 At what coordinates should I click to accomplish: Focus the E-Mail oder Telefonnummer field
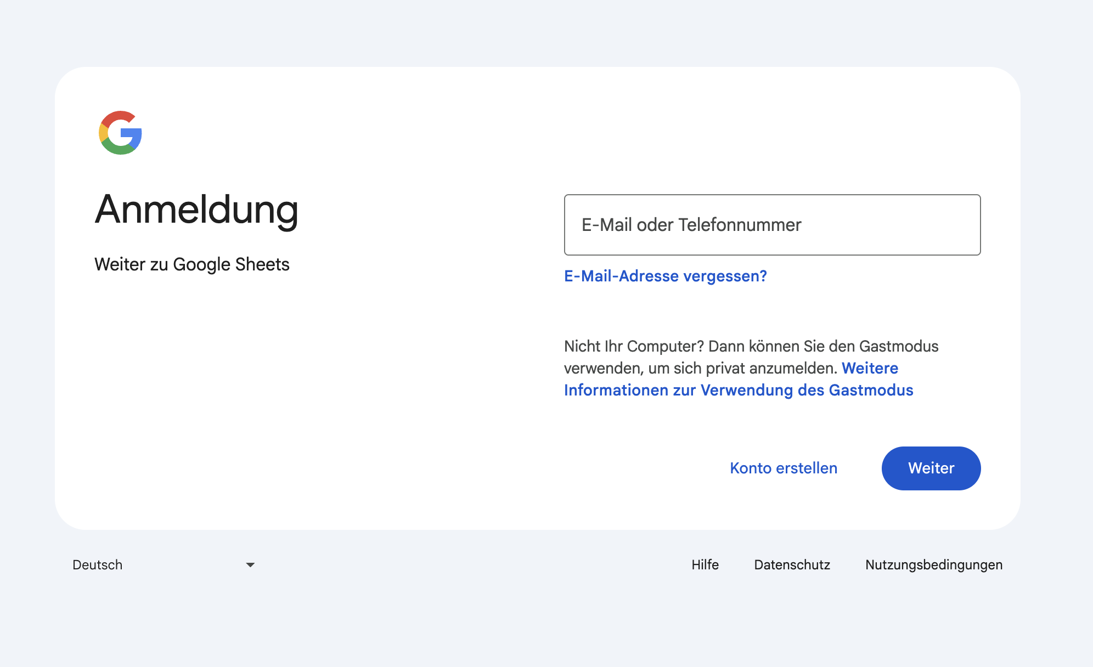(x=771, y=225)
